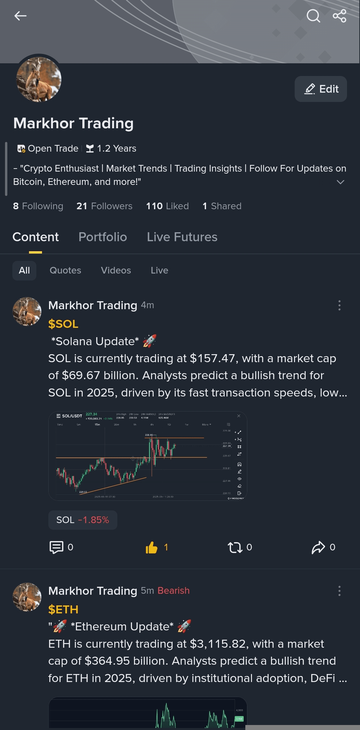Open comments on the SOL post

click(57, 547)
